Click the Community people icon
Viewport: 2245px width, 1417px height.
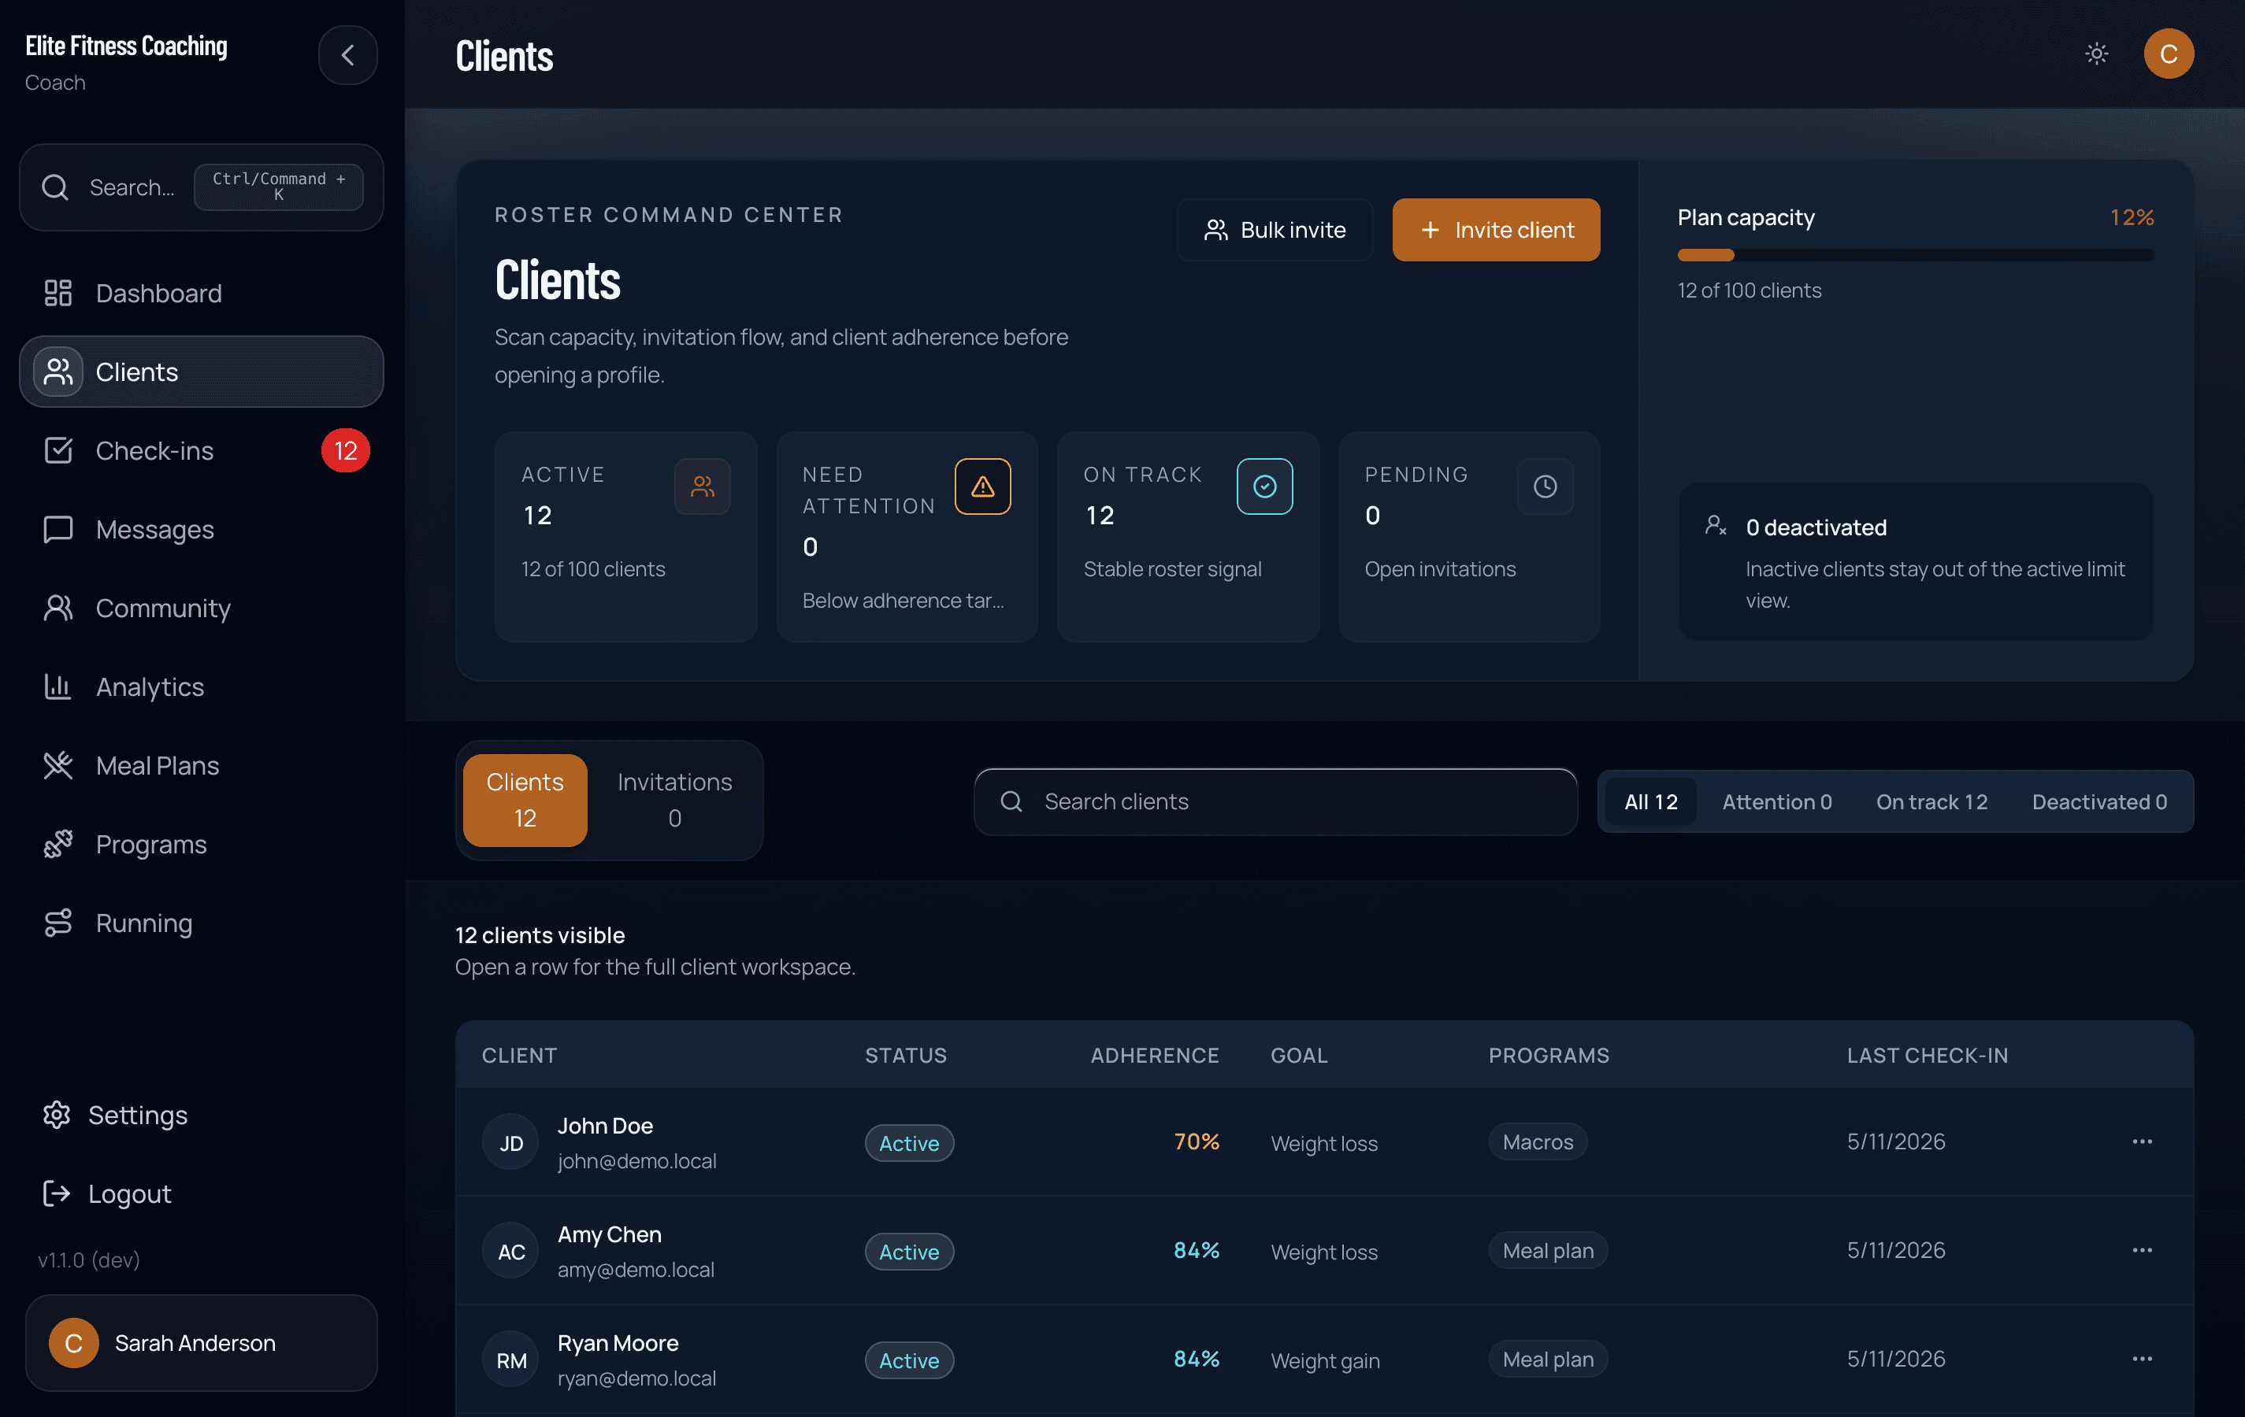58,609
